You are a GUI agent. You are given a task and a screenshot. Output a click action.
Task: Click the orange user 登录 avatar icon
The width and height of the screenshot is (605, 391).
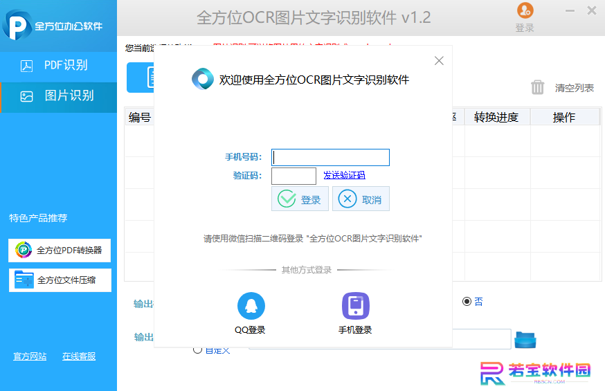tap(525, 10)
